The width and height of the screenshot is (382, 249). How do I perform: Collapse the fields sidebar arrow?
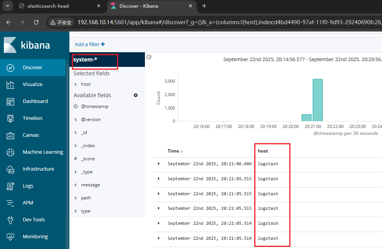coord(149,57)
